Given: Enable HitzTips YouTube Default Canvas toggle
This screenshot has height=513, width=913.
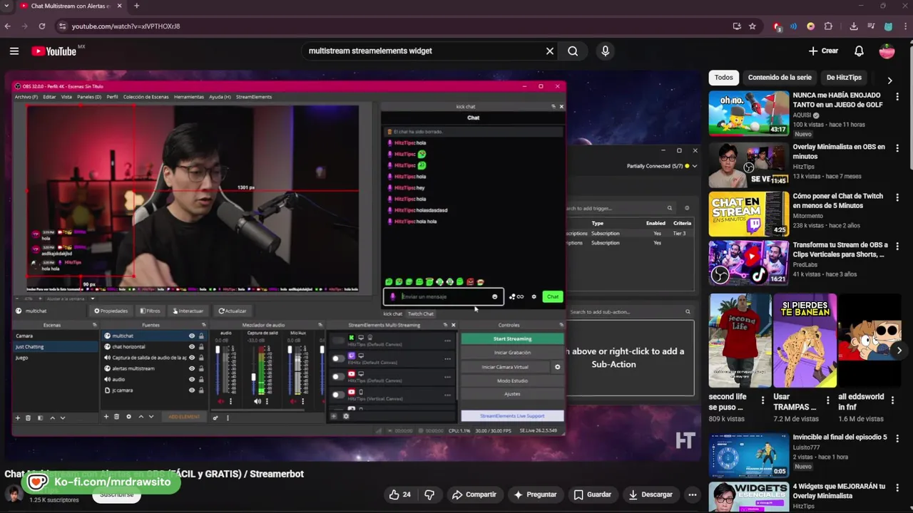Looking at the screenshot, I should pyautogui.click(x=337, y=377).
